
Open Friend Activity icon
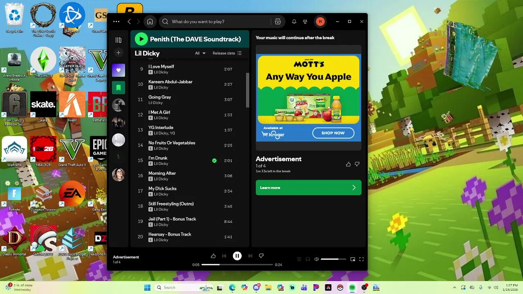[305, 22]
